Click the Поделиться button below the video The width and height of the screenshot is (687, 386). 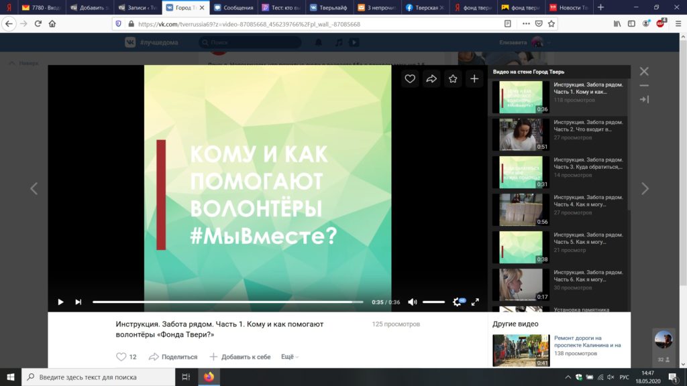(x=173, y=357)
